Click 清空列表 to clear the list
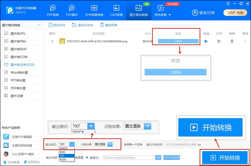 (109, 25)
